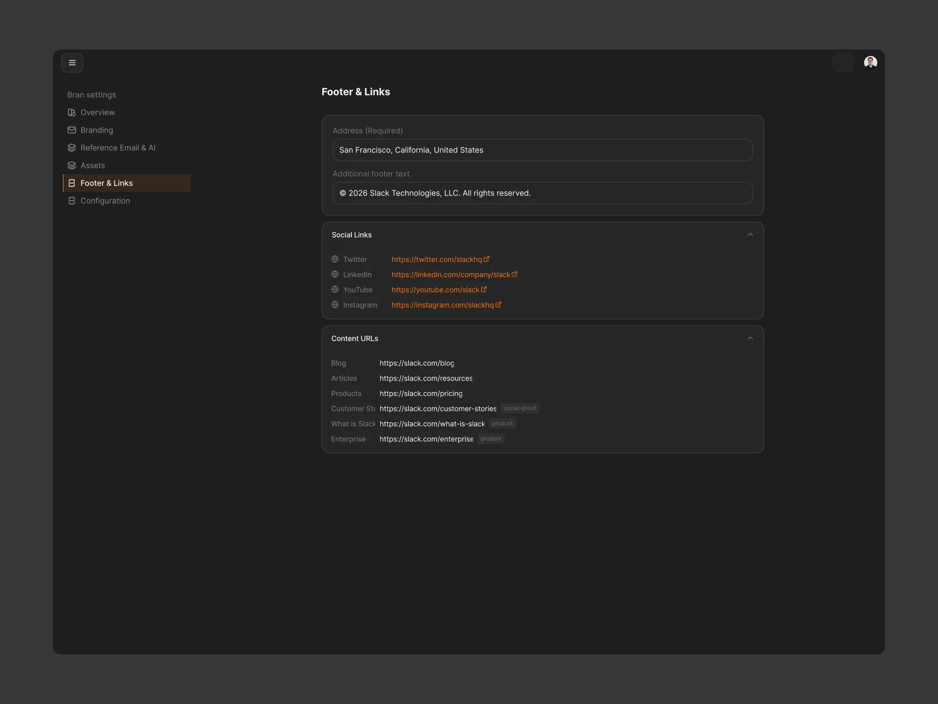Collapse the Social Links section

coord(750,235)
